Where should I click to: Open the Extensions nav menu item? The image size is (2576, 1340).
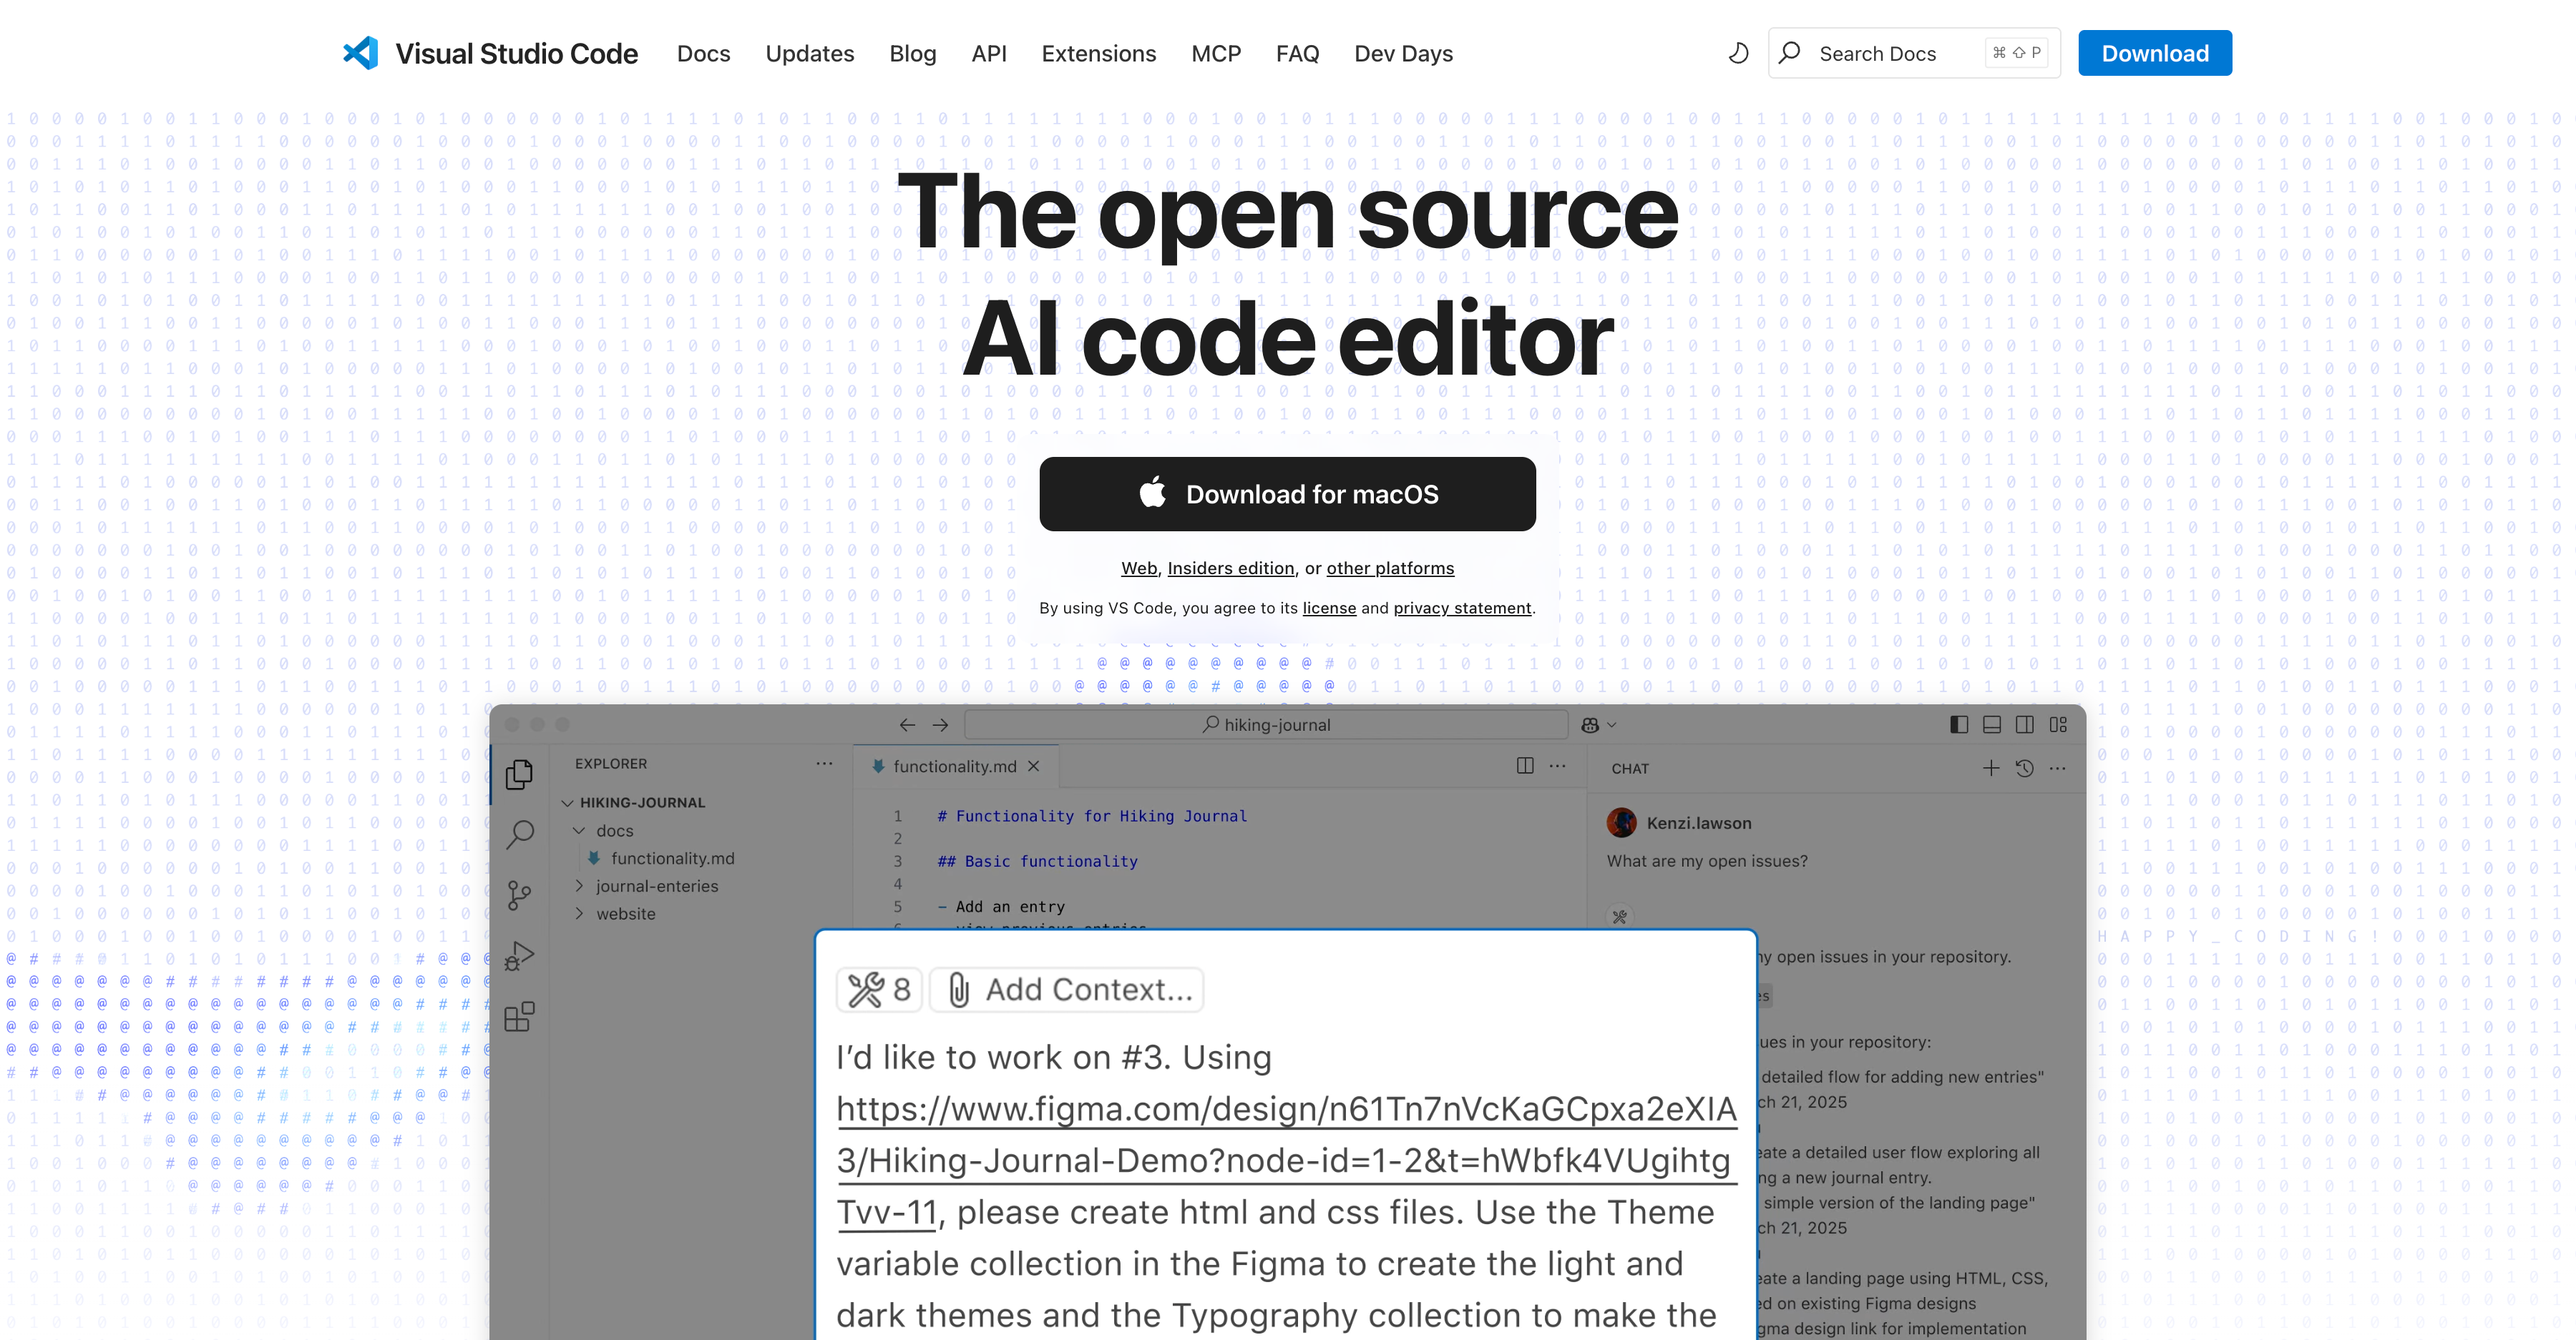1098,53
